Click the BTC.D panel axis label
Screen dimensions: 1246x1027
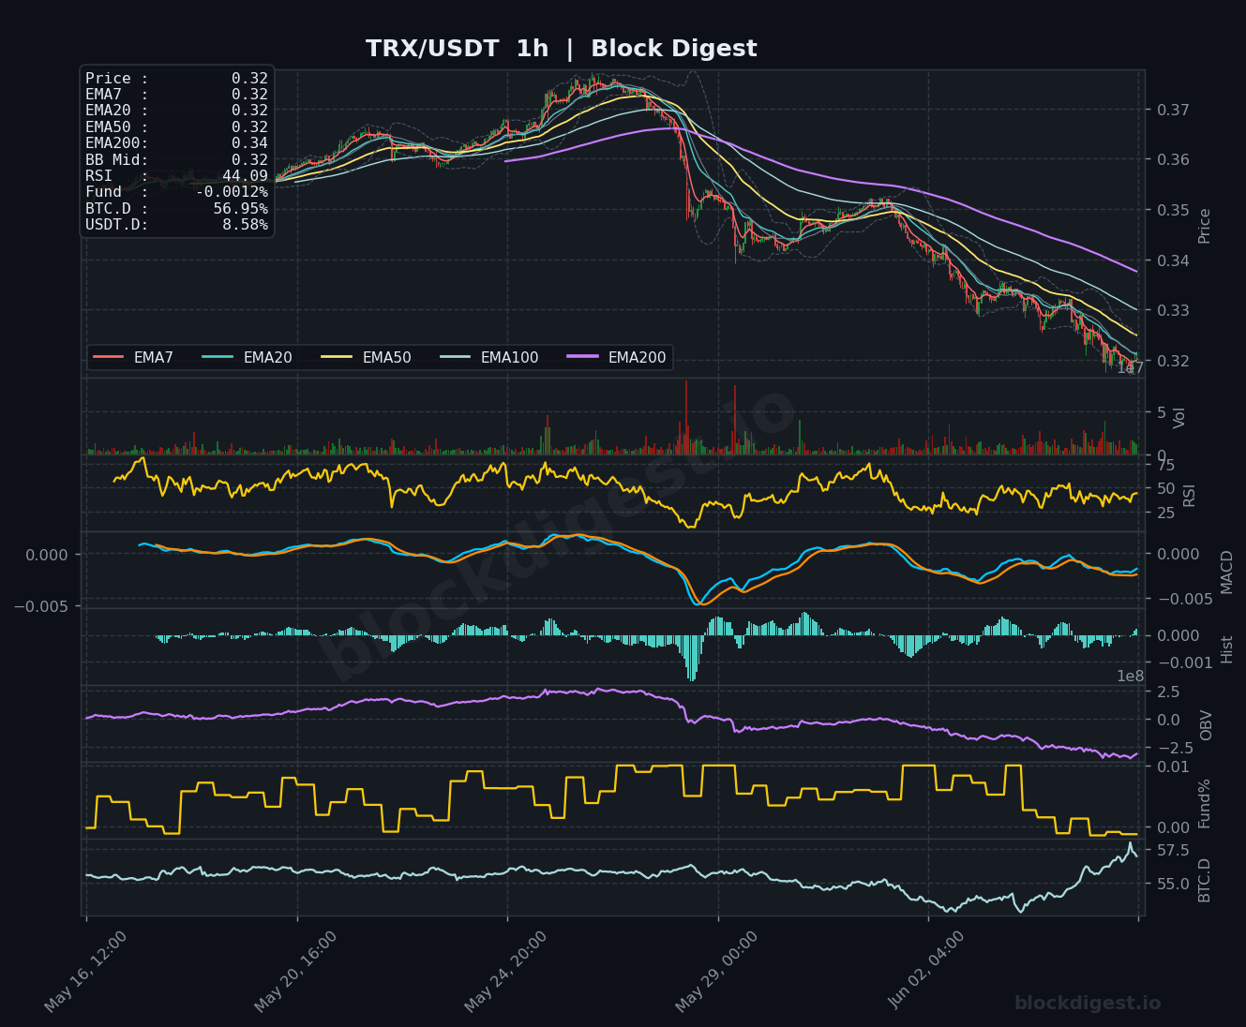click(x=1205, y=880)
